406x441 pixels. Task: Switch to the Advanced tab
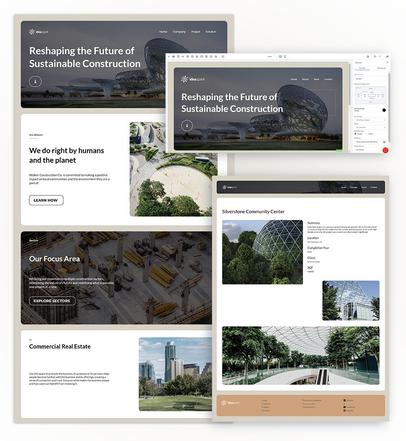[x=381, y=68]
